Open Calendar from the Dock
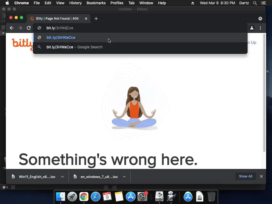The image size is (272, 204). [107, 197]
